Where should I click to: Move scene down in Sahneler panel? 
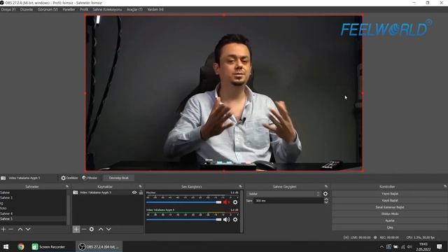[x=28, y=229]
